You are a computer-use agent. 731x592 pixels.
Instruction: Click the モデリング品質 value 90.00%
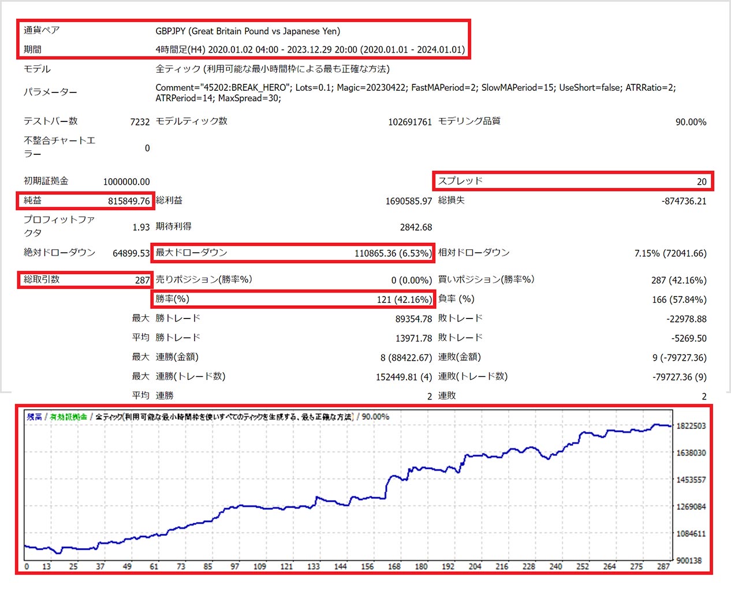coord(691,122)
